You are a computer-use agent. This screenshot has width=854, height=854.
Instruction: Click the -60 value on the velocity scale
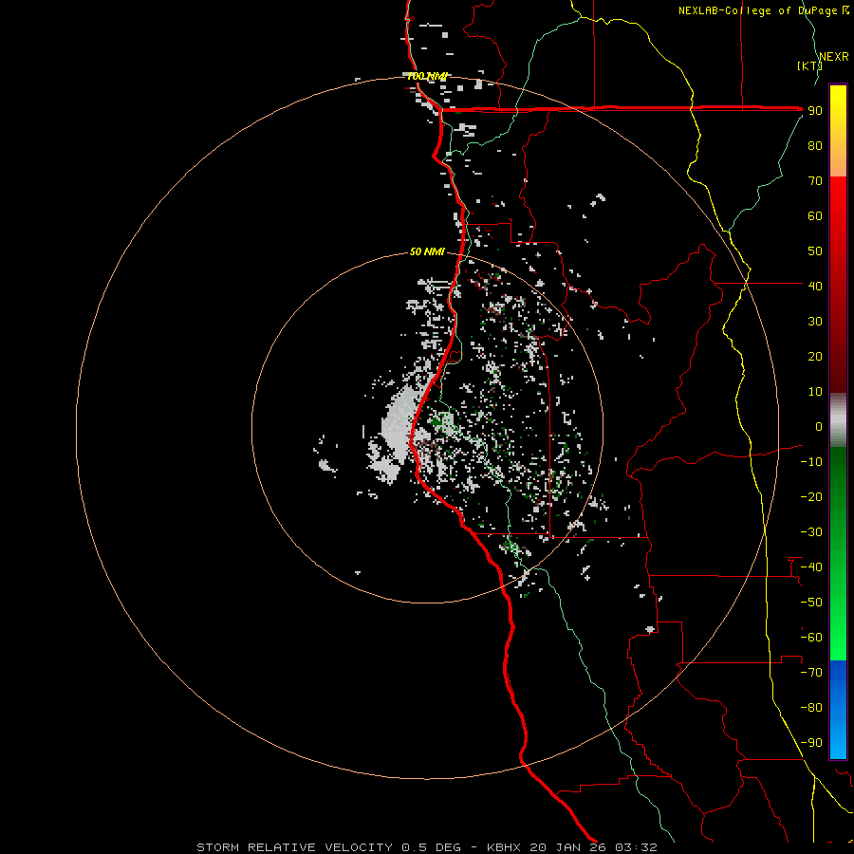click(x=811, y=638)
